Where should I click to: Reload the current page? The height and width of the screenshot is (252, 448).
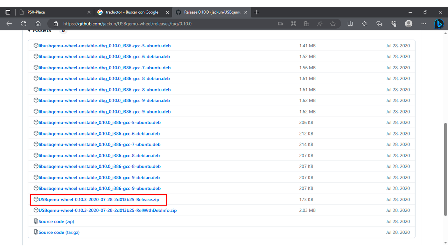[x=23, y=24]
